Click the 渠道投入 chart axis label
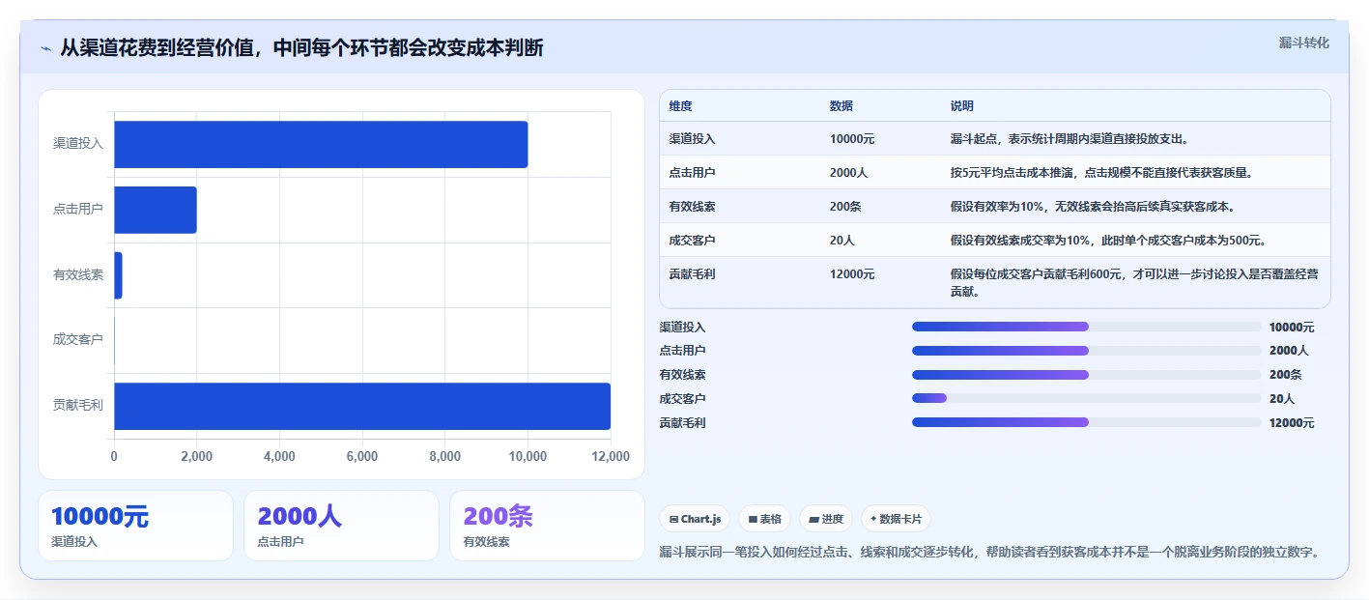The width and height of the screenshot is (1369, 600). point(78,144)
